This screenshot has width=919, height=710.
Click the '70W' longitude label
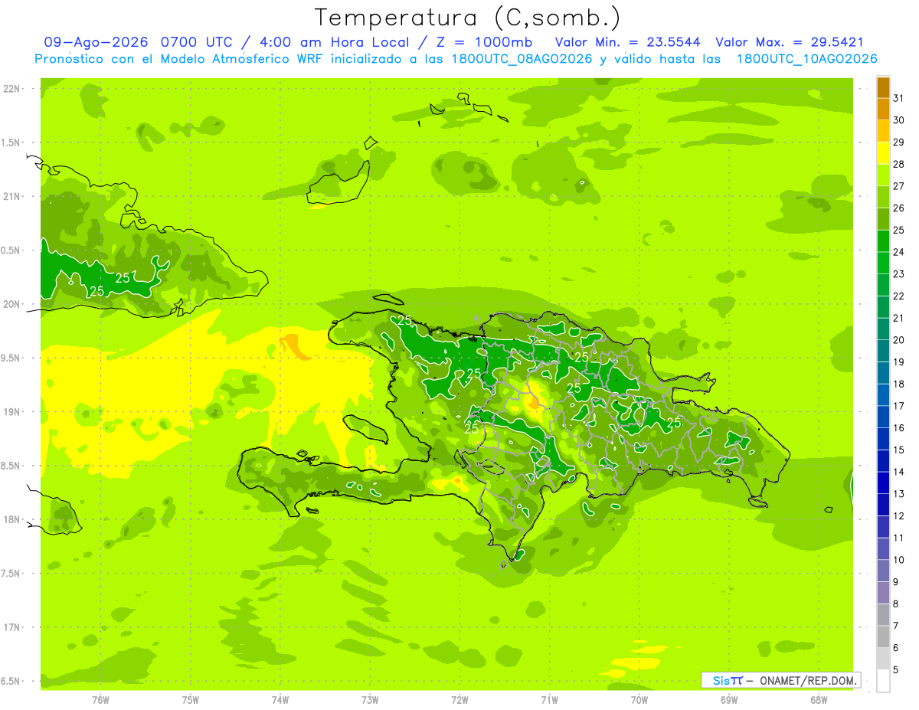639,699
